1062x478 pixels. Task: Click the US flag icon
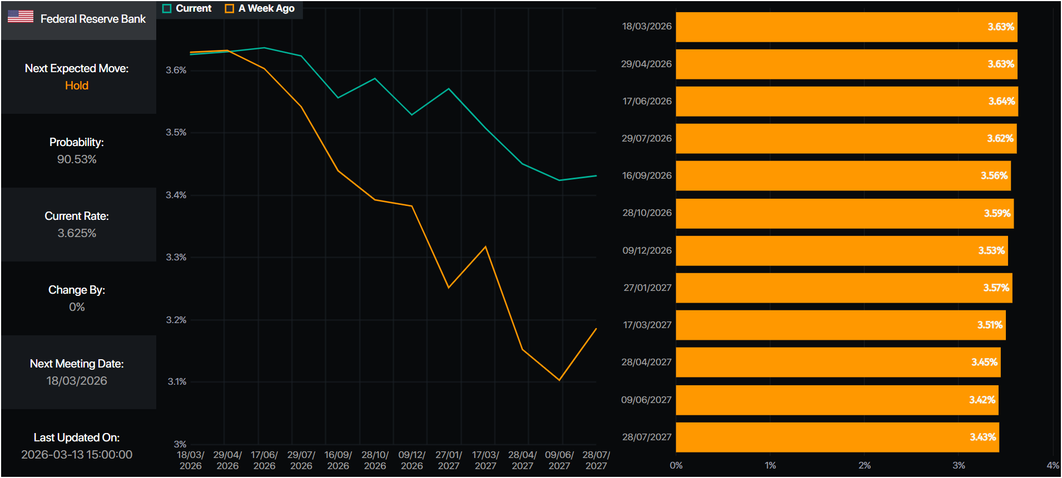click(x=21, y=17)
